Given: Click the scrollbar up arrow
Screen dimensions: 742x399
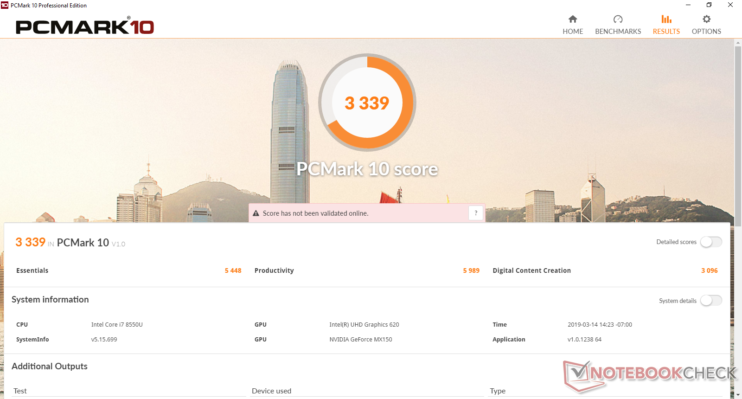Looking at the screenshot, I should click(738, 43).
